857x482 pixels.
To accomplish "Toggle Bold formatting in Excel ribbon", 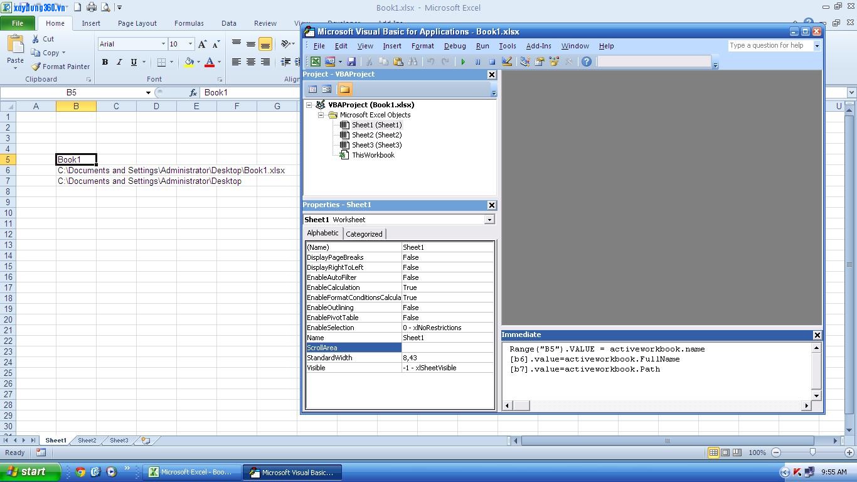I will (x=105, y=62).
